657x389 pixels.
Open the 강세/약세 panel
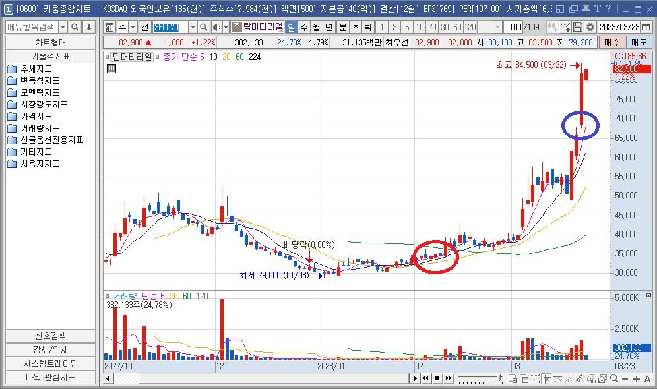pyautogui.click(x=50, y=349)
